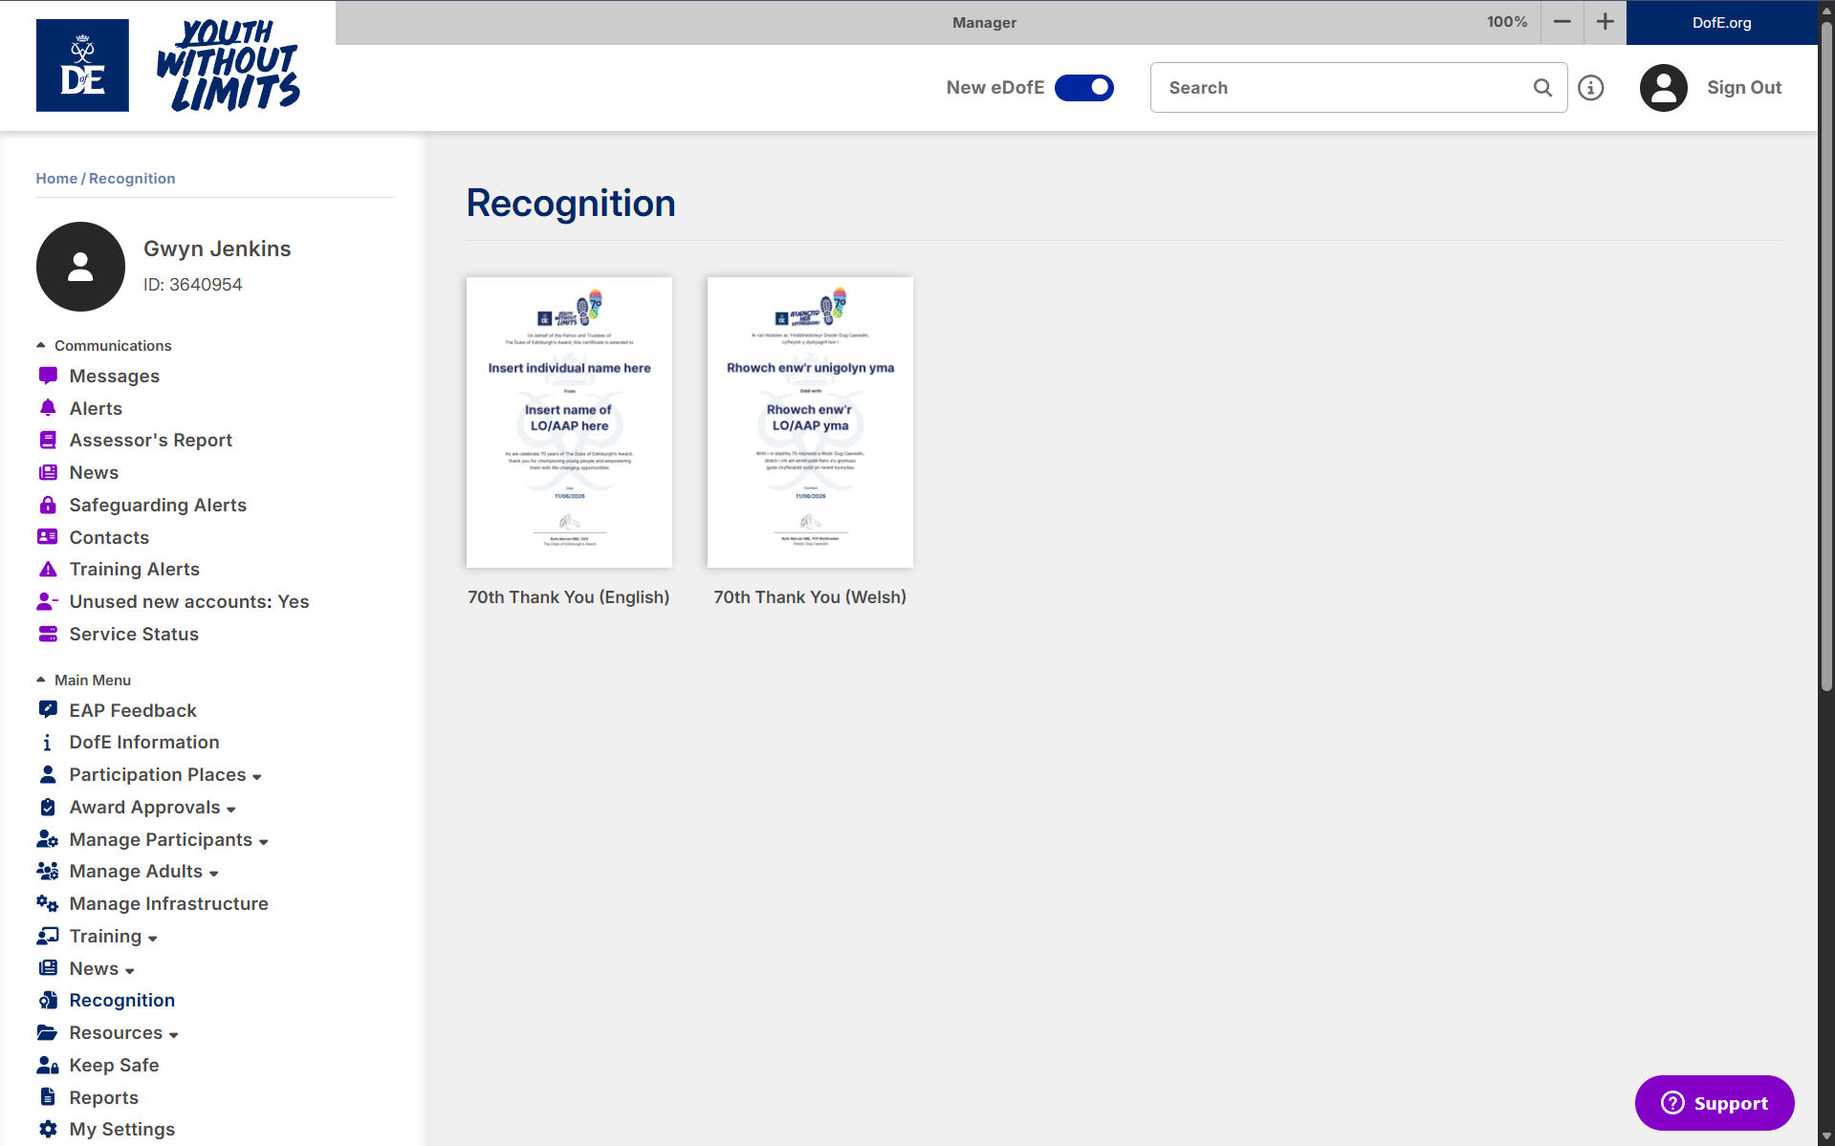This screenshot has width=1835, height=1146.
Task: Click the My Settings gear icon
Action: tap(48, 1129)
